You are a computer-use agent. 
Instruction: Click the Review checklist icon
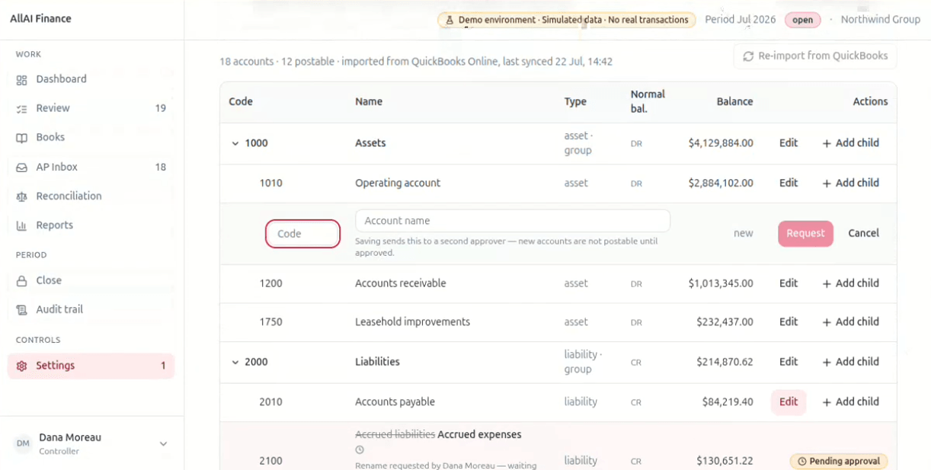pyautogui.click(x=21, y=109)
